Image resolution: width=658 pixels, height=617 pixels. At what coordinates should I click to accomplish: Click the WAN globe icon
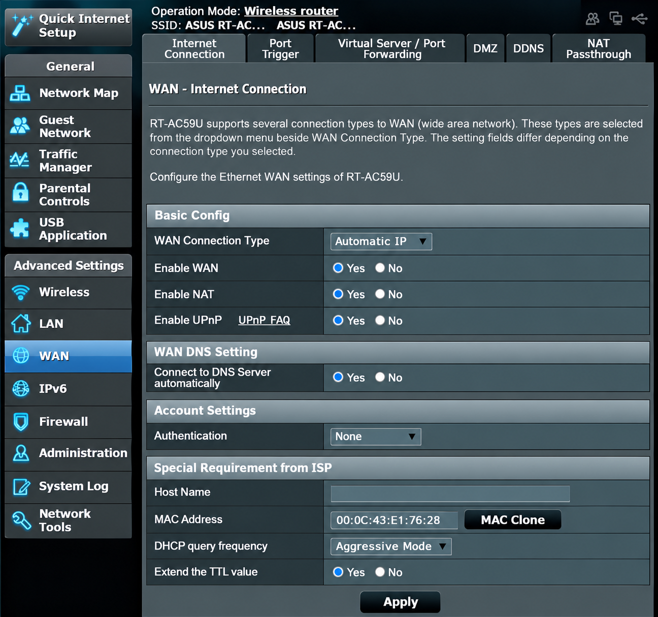(21, 356)
